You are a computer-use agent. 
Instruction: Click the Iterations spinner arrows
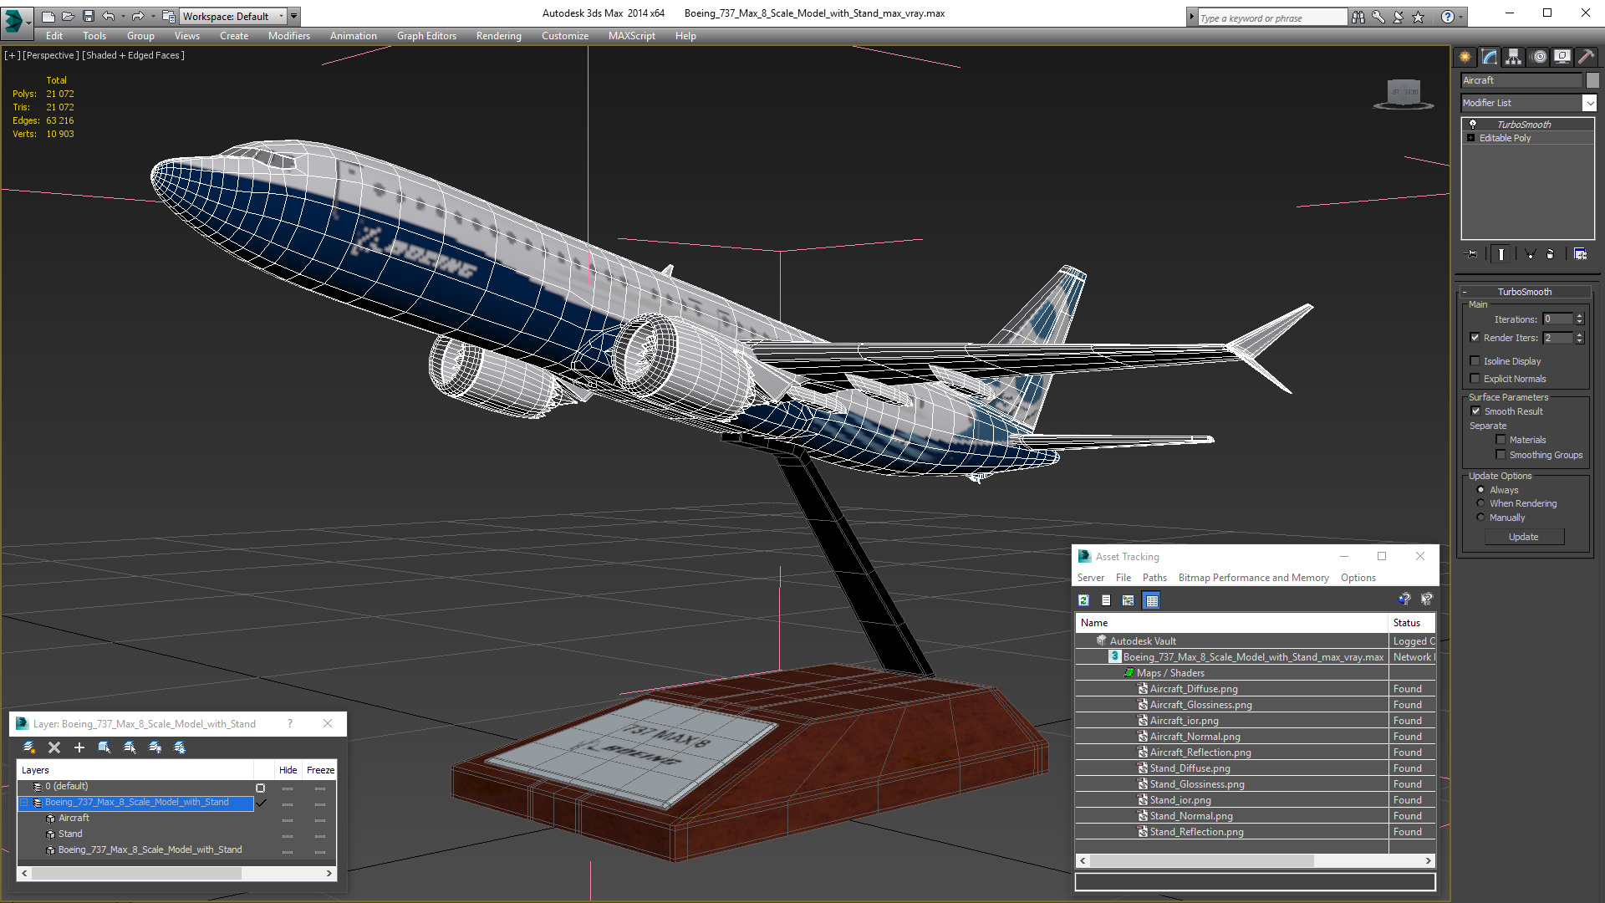click(1579, 319)
